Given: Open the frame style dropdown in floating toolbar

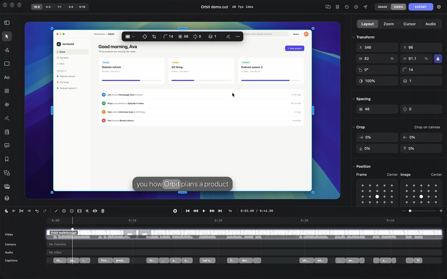Looking at the screenshot, I should [130, 37].
